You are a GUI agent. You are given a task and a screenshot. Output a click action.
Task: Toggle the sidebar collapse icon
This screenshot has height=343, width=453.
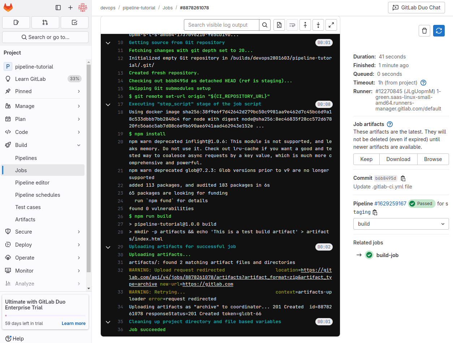(x=58, y=8)
